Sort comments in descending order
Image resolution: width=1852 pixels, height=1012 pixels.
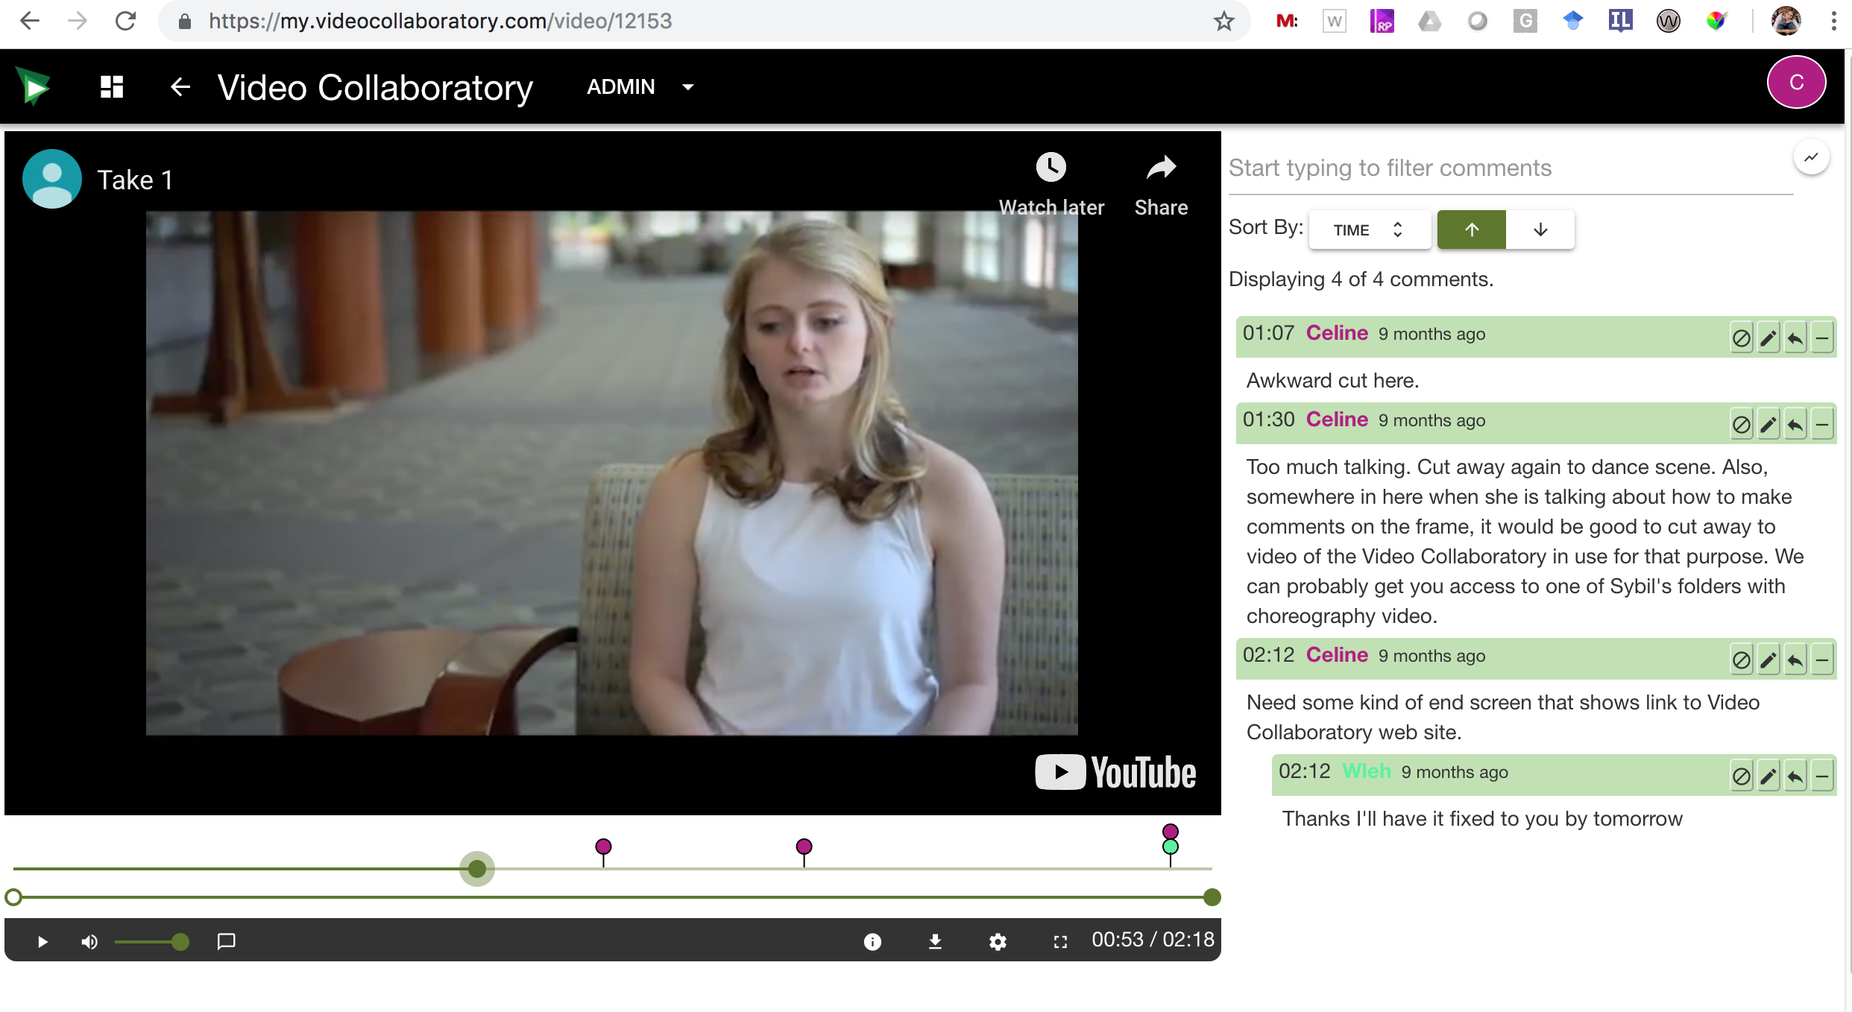[x=1540, y=230]
